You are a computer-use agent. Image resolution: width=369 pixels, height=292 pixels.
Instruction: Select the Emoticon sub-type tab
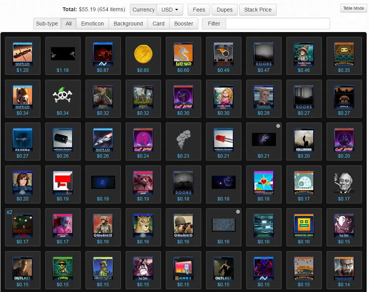point(92,24)
